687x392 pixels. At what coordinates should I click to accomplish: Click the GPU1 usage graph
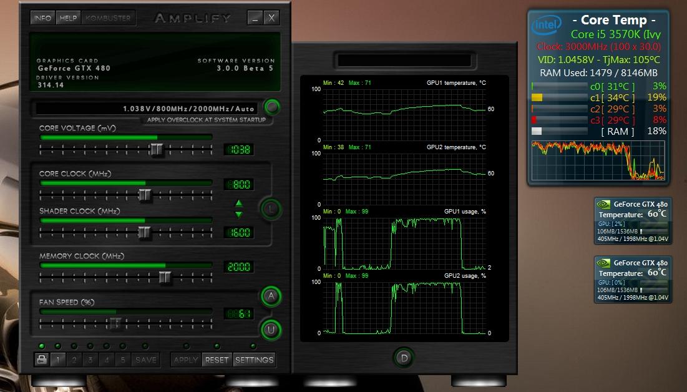tap(404, 243)
